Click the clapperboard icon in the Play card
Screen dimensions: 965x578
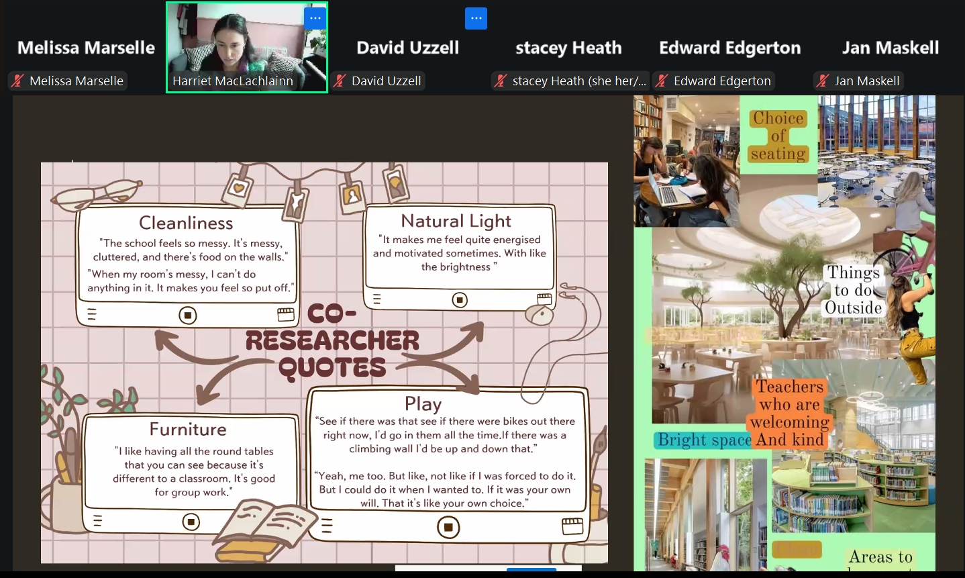(572, 526)
